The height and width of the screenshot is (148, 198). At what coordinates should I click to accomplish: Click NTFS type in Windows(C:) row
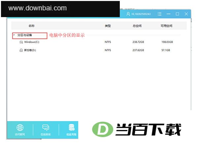point(108,42)
